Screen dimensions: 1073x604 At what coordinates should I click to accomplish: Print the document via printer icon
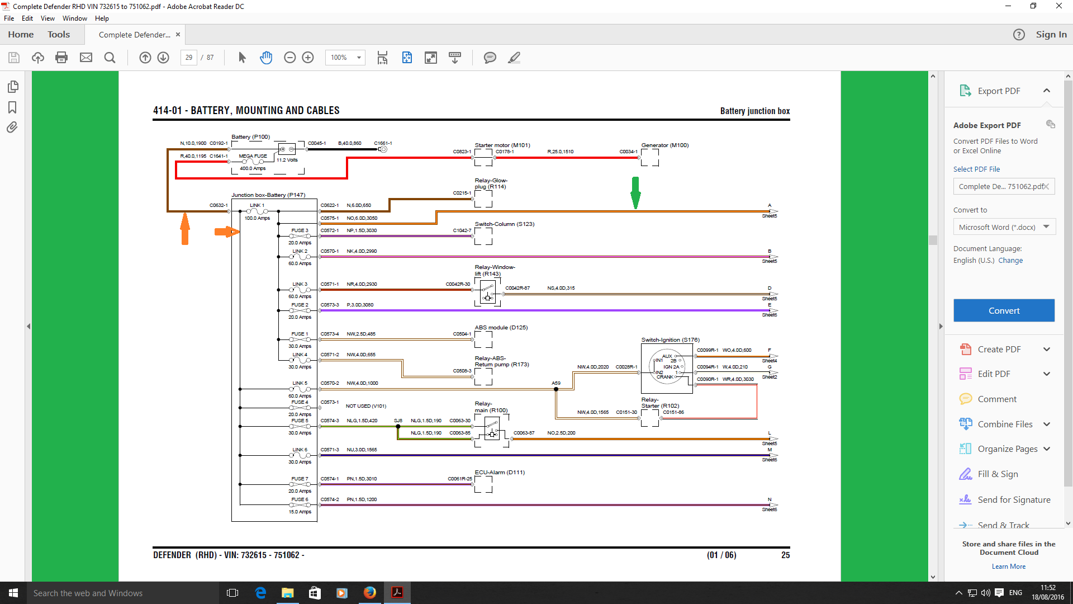click(61, 58)
